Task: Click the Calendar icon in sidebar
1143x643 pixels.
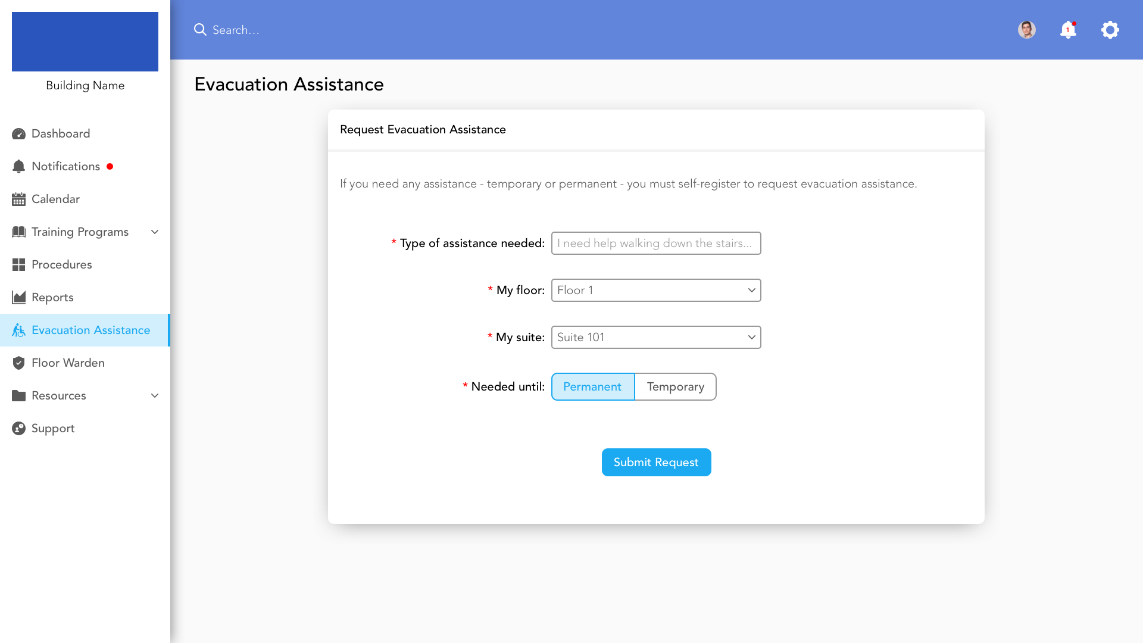Action: 18,199
